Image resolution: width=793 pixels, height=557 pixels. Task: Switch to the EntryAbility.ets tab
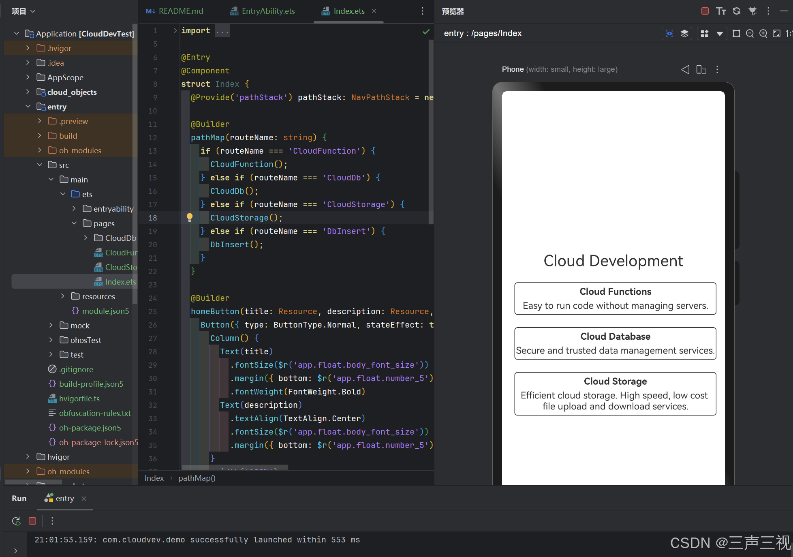point(268,11)
